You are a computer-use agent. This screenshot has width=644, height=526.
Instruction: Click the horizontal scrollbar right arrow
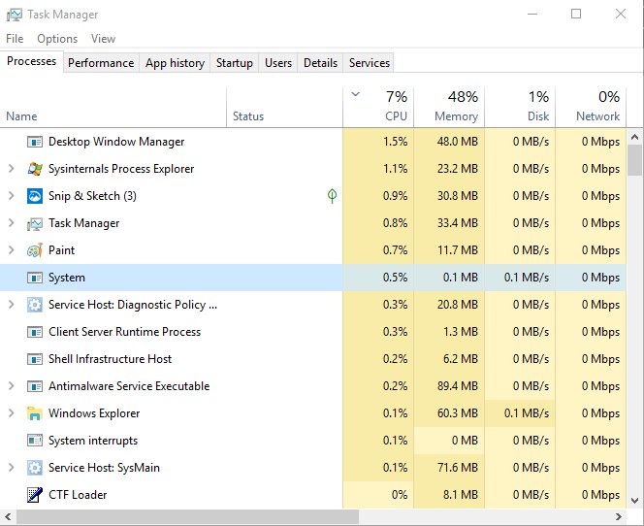click(619, 516)
